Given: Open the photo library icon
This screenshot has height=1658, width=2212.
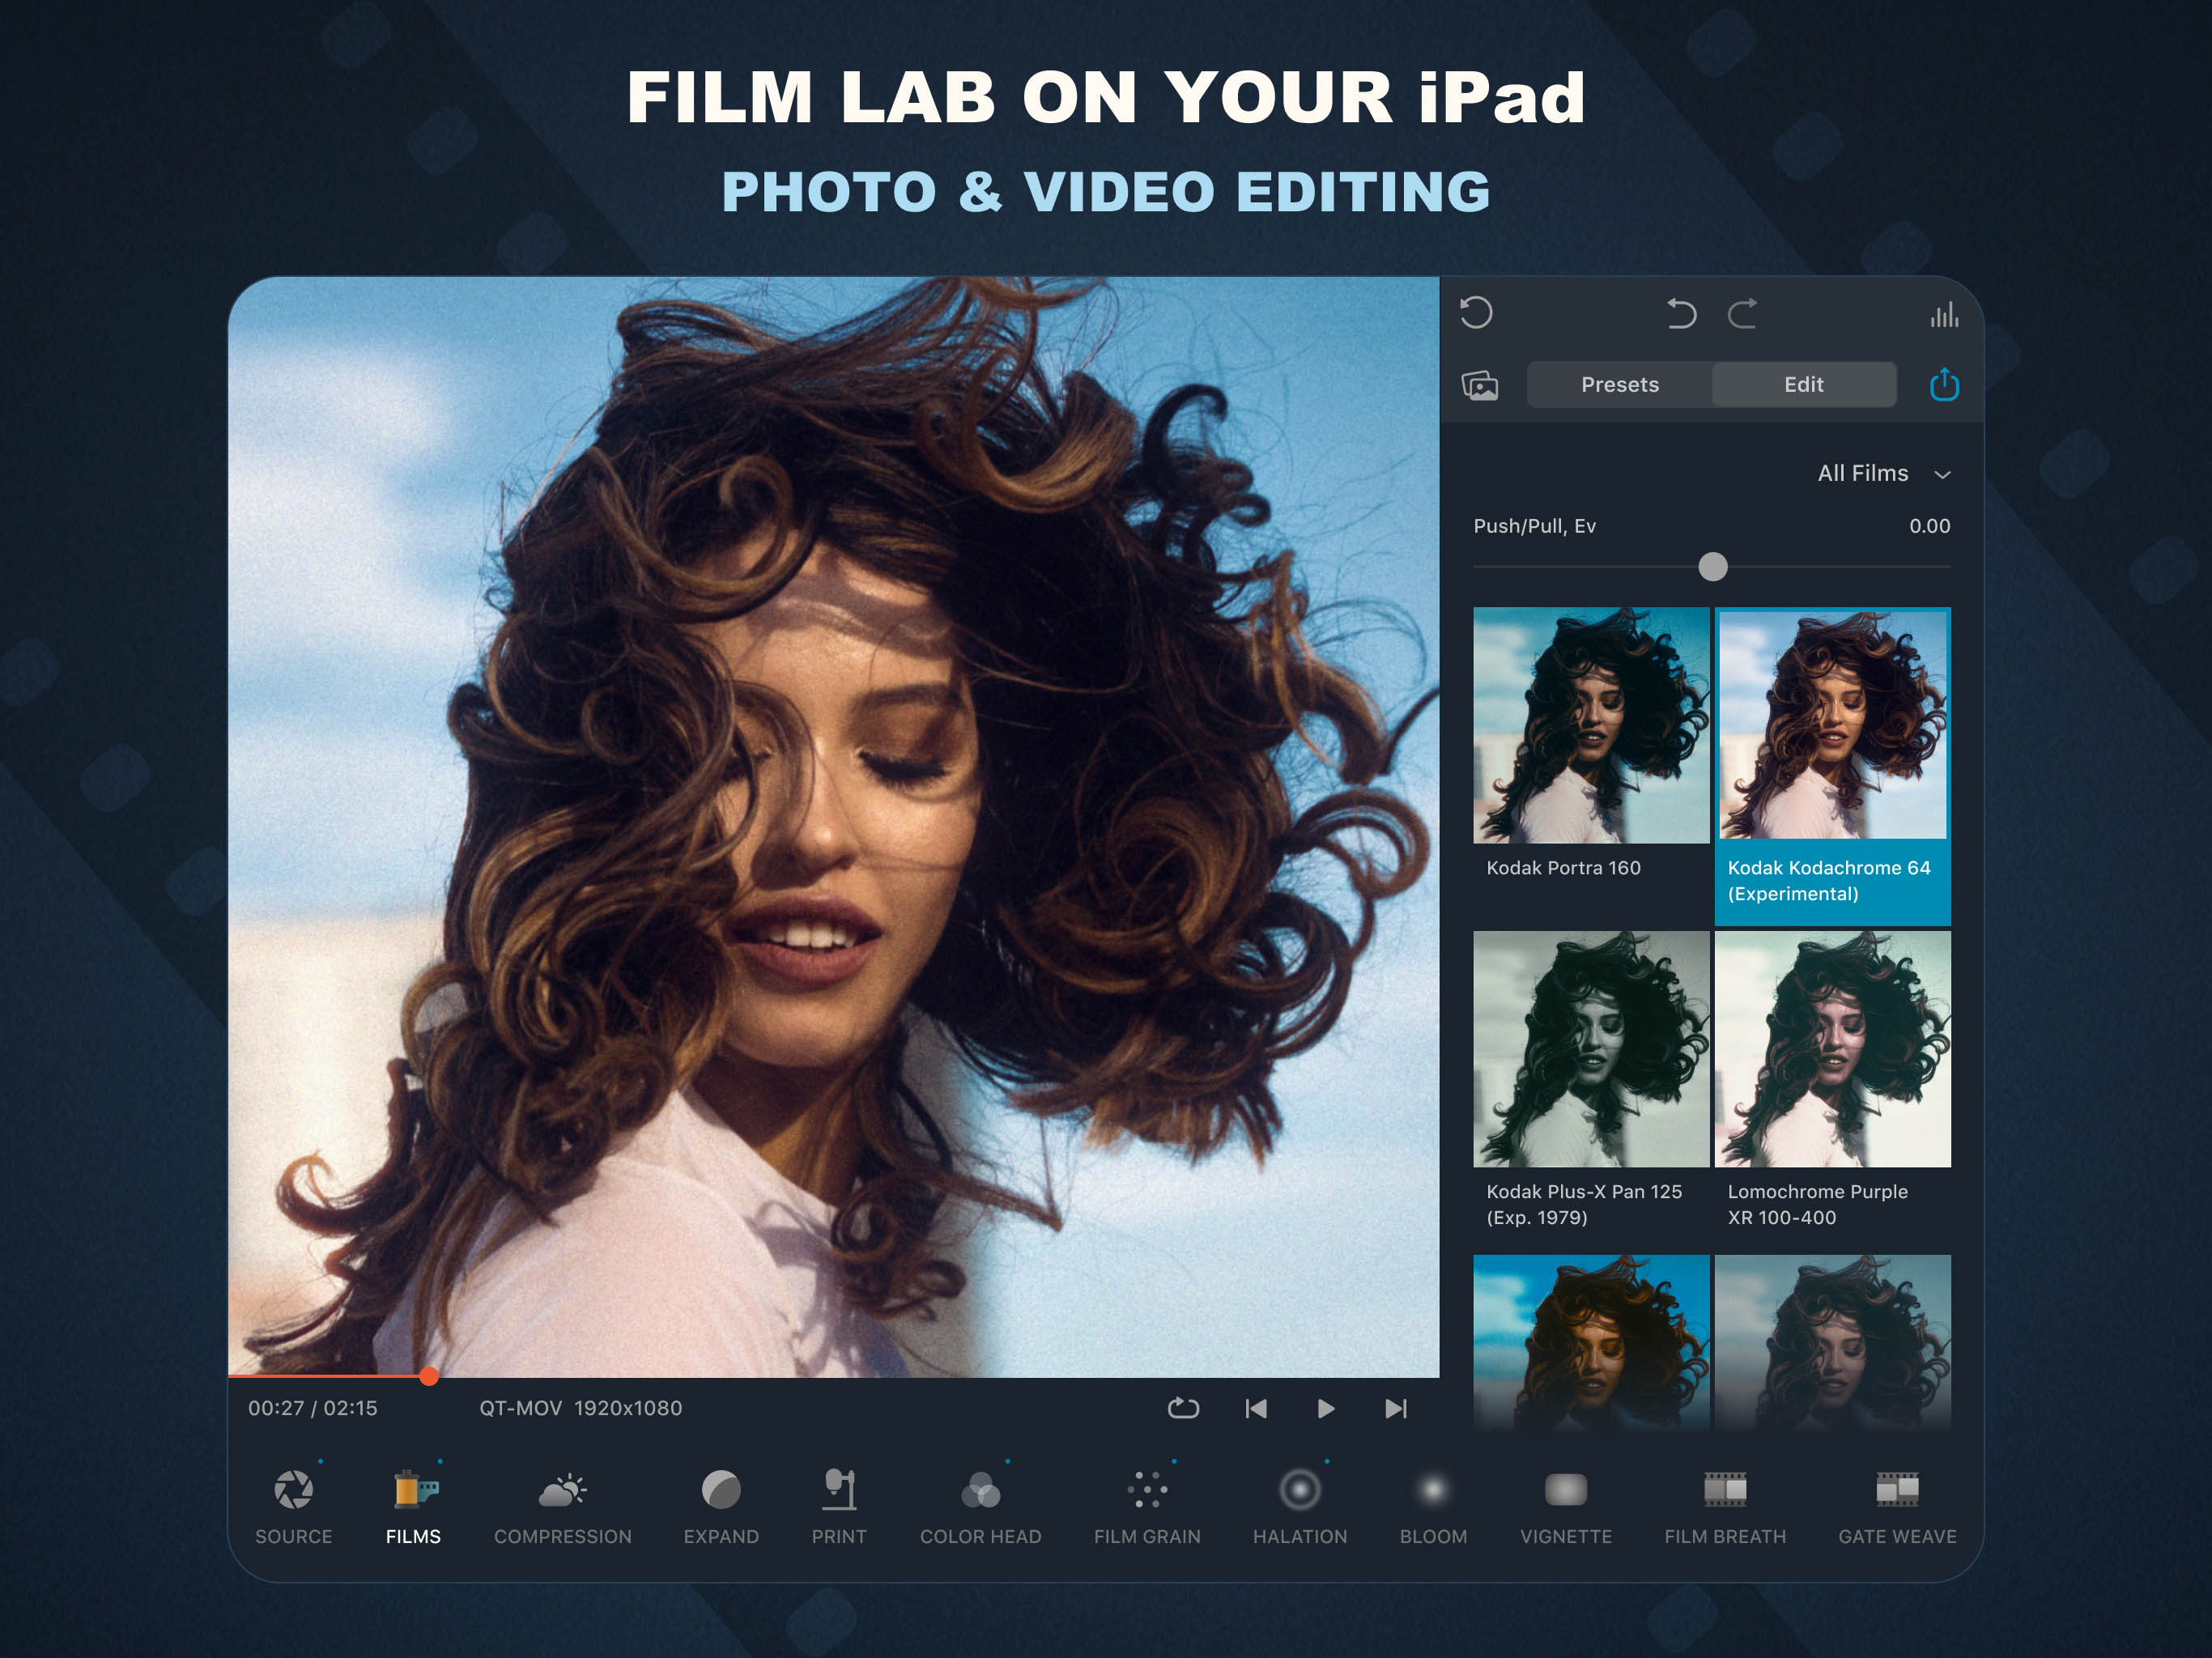Looking at the screenshot, I should click(1480, 385).
